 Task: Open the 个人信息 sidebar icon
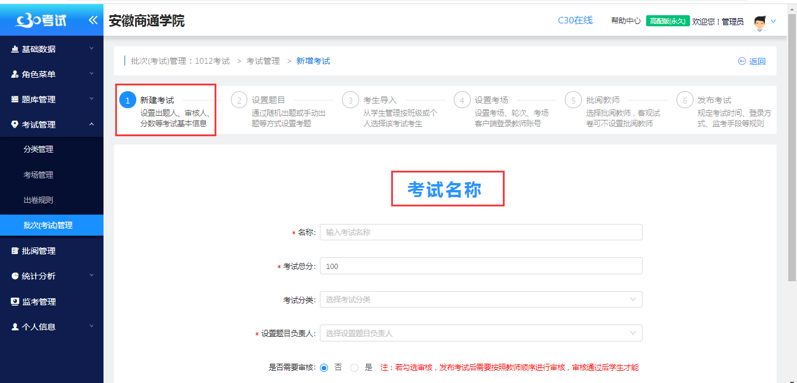(14, 327)
